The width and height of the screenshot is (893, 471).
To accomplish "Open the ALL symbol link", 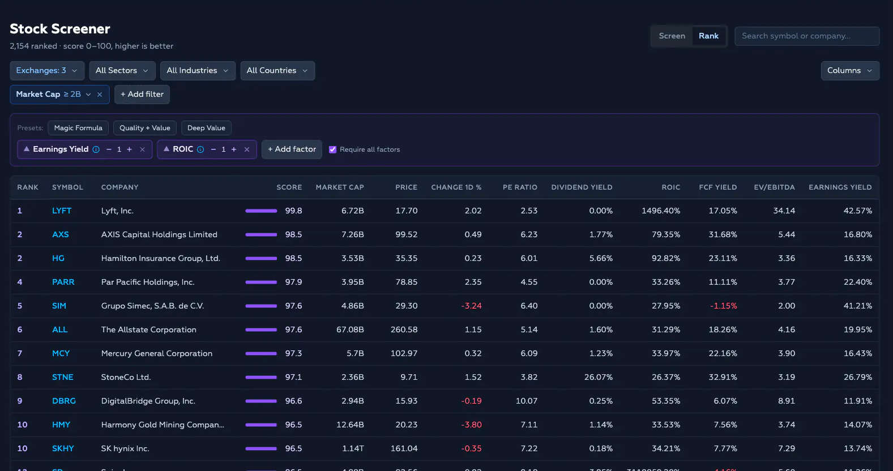I will (59, 330).
